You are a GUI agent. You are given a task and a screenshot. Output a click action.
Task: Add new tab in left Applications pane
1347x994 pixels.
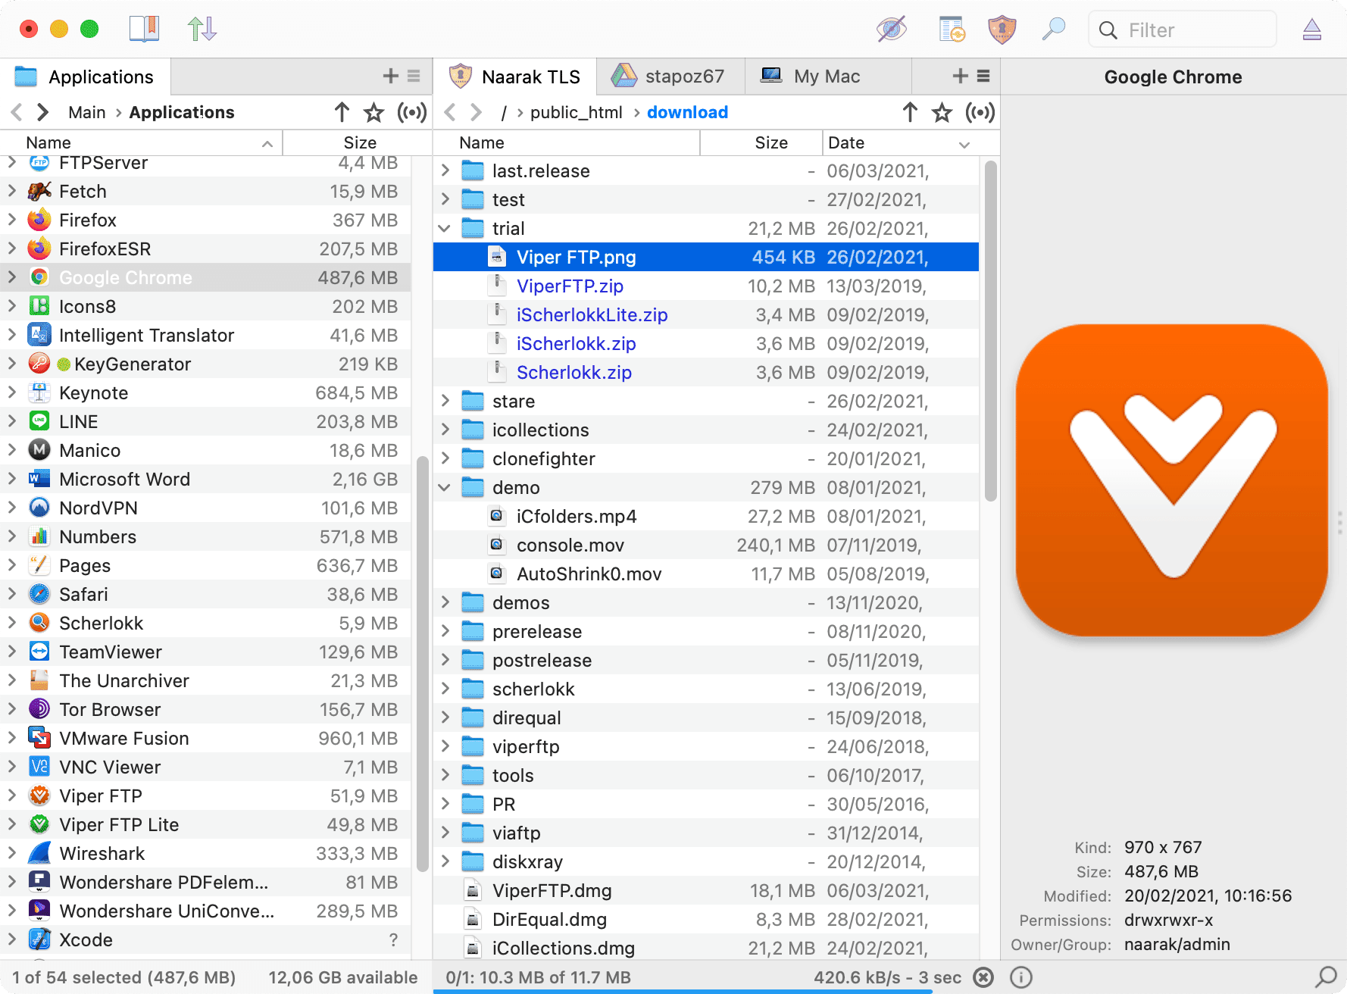391,76
